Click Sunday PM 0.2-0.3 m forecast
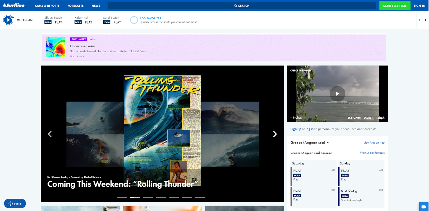The height and width of the screenshot is (211, 429). pos(349,191)
